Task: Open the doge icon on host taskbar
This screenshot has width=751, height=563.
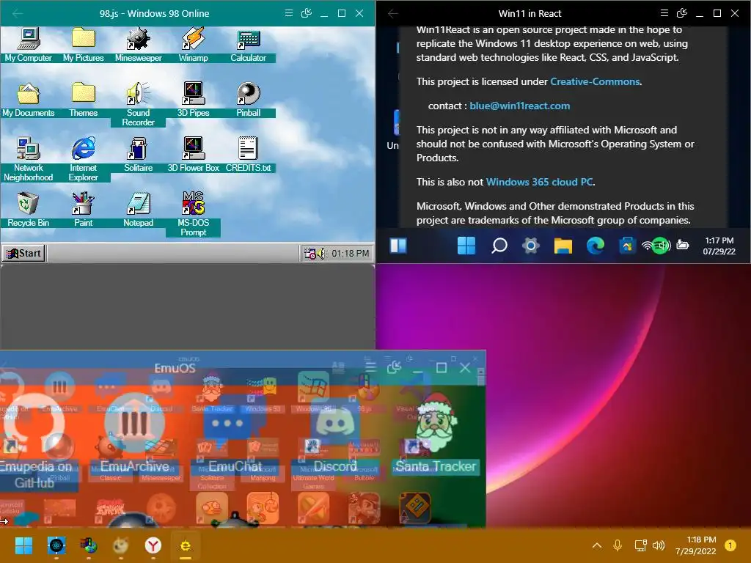Action: (x=121, y=545)
